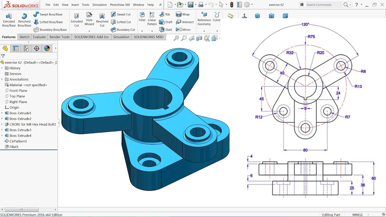Switch to the ConfigurationManager panel tab
The height and width of the screenshot is (217, 386).
coord(26,49)
